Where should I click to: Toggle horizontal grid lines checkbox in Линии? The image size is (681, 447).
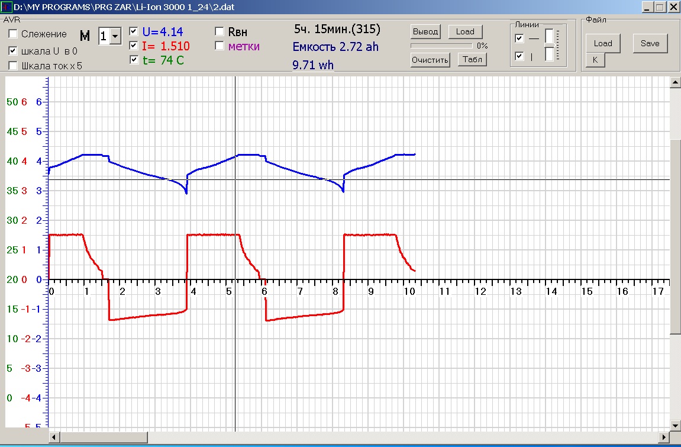click(519, 38)
